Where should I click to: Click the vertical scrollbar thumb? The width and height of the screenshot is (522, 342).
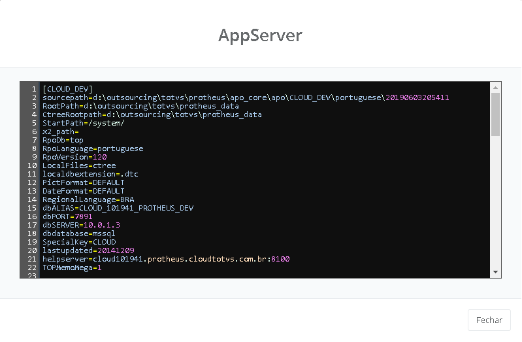click(x=495, y=114)
